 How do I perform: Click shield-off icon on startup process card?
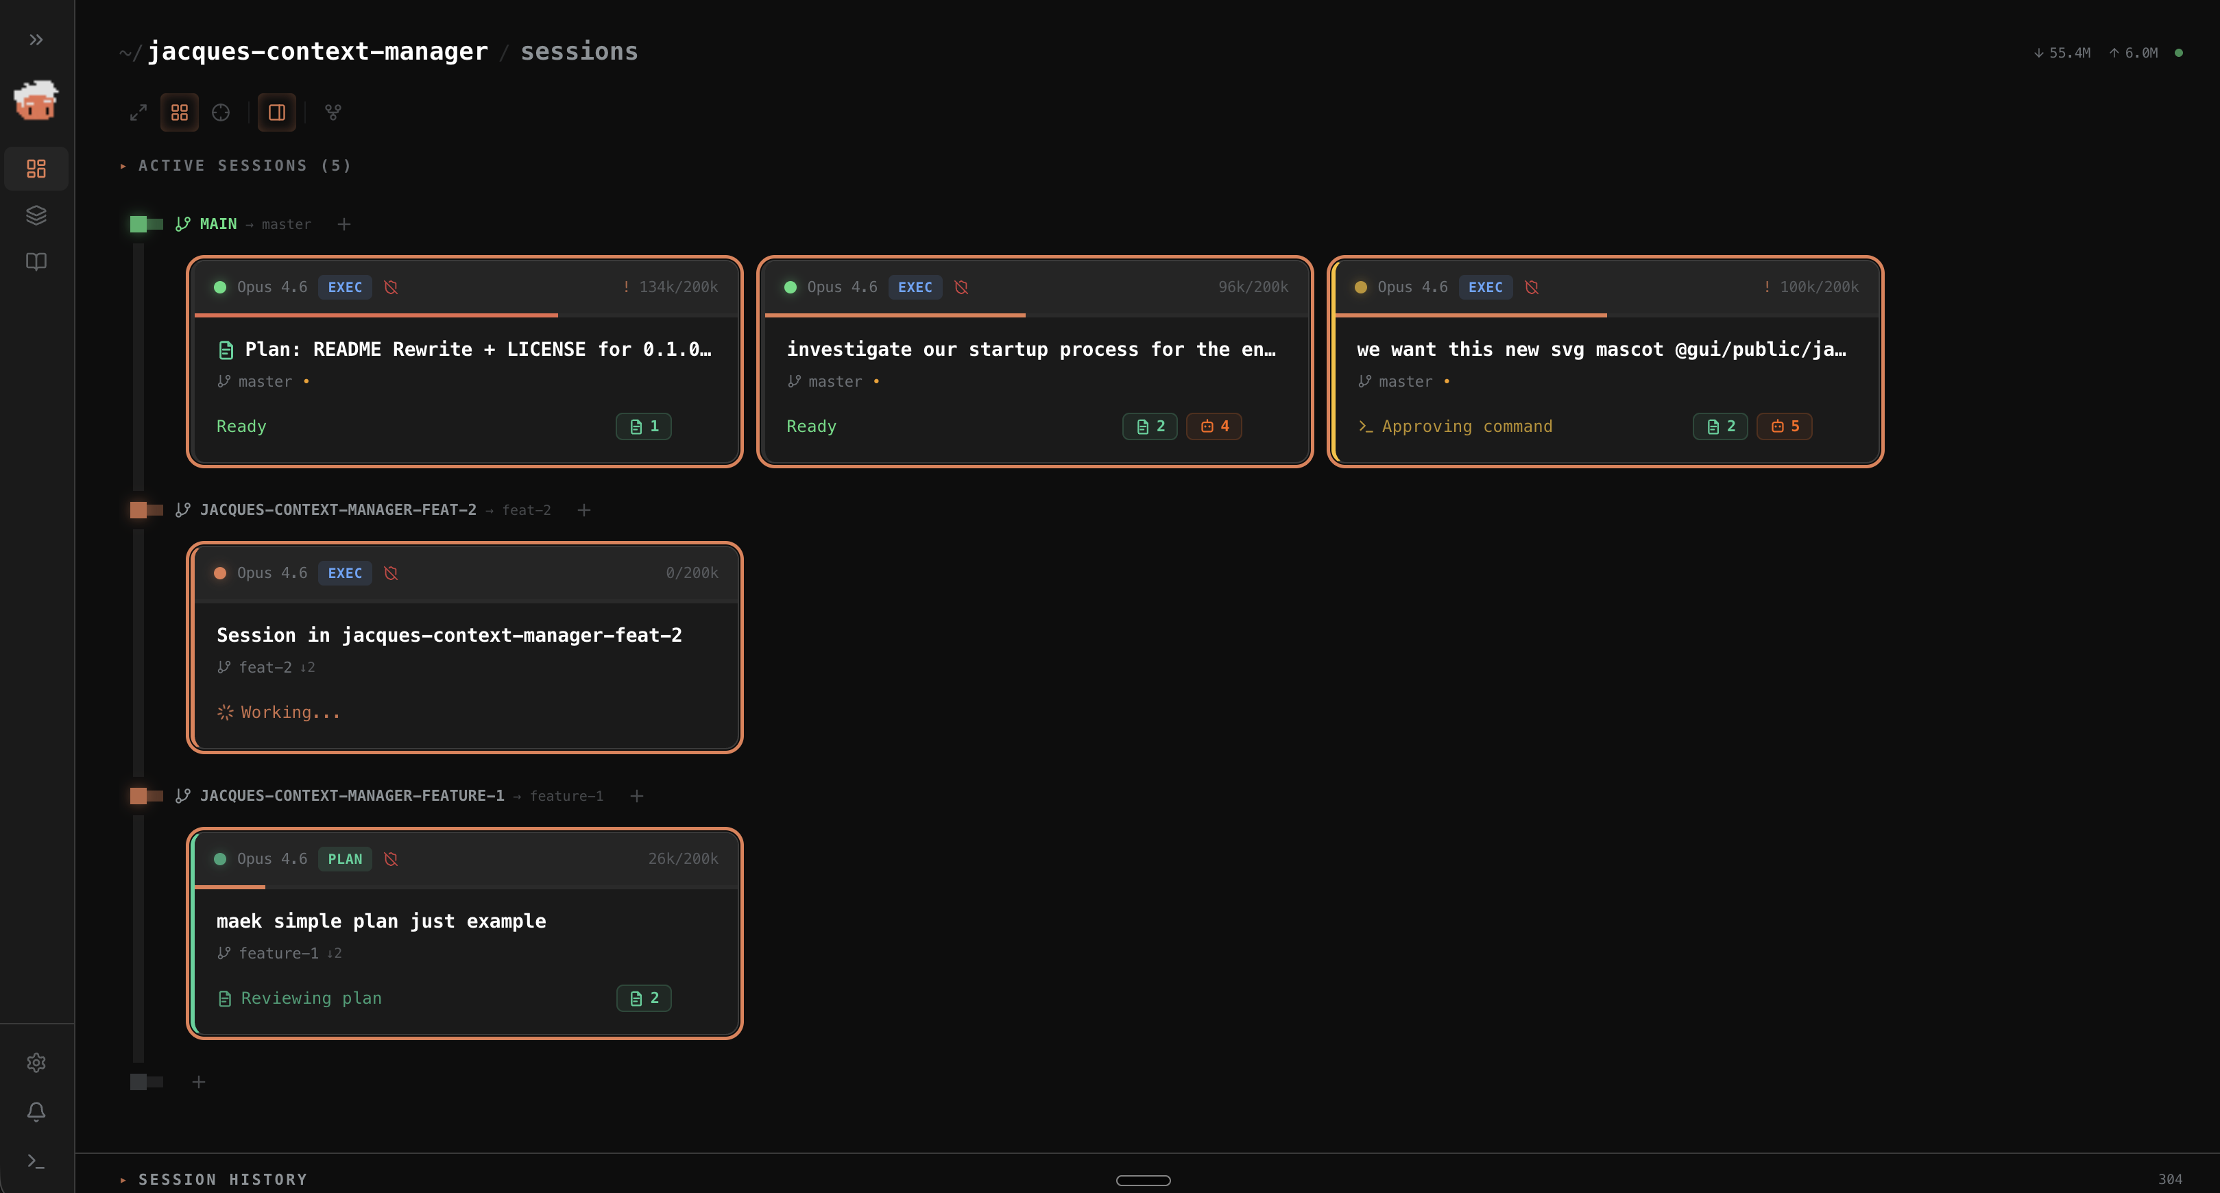pos(961,287)
